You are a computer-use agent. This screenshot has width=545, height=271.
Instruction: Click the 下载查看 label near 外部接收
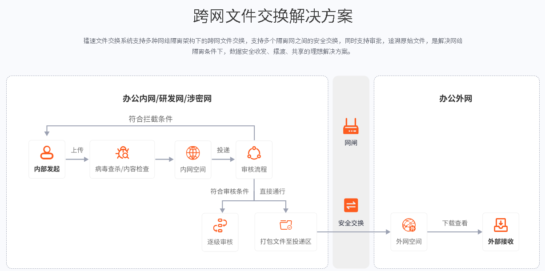pos(454,223)
